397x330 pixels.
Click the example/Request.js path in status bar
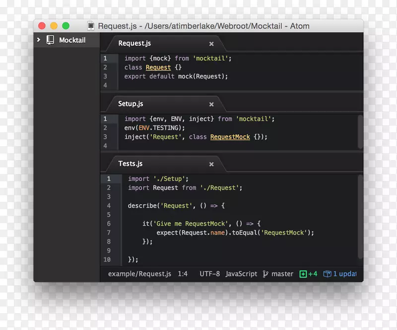[x=139, y=274]
